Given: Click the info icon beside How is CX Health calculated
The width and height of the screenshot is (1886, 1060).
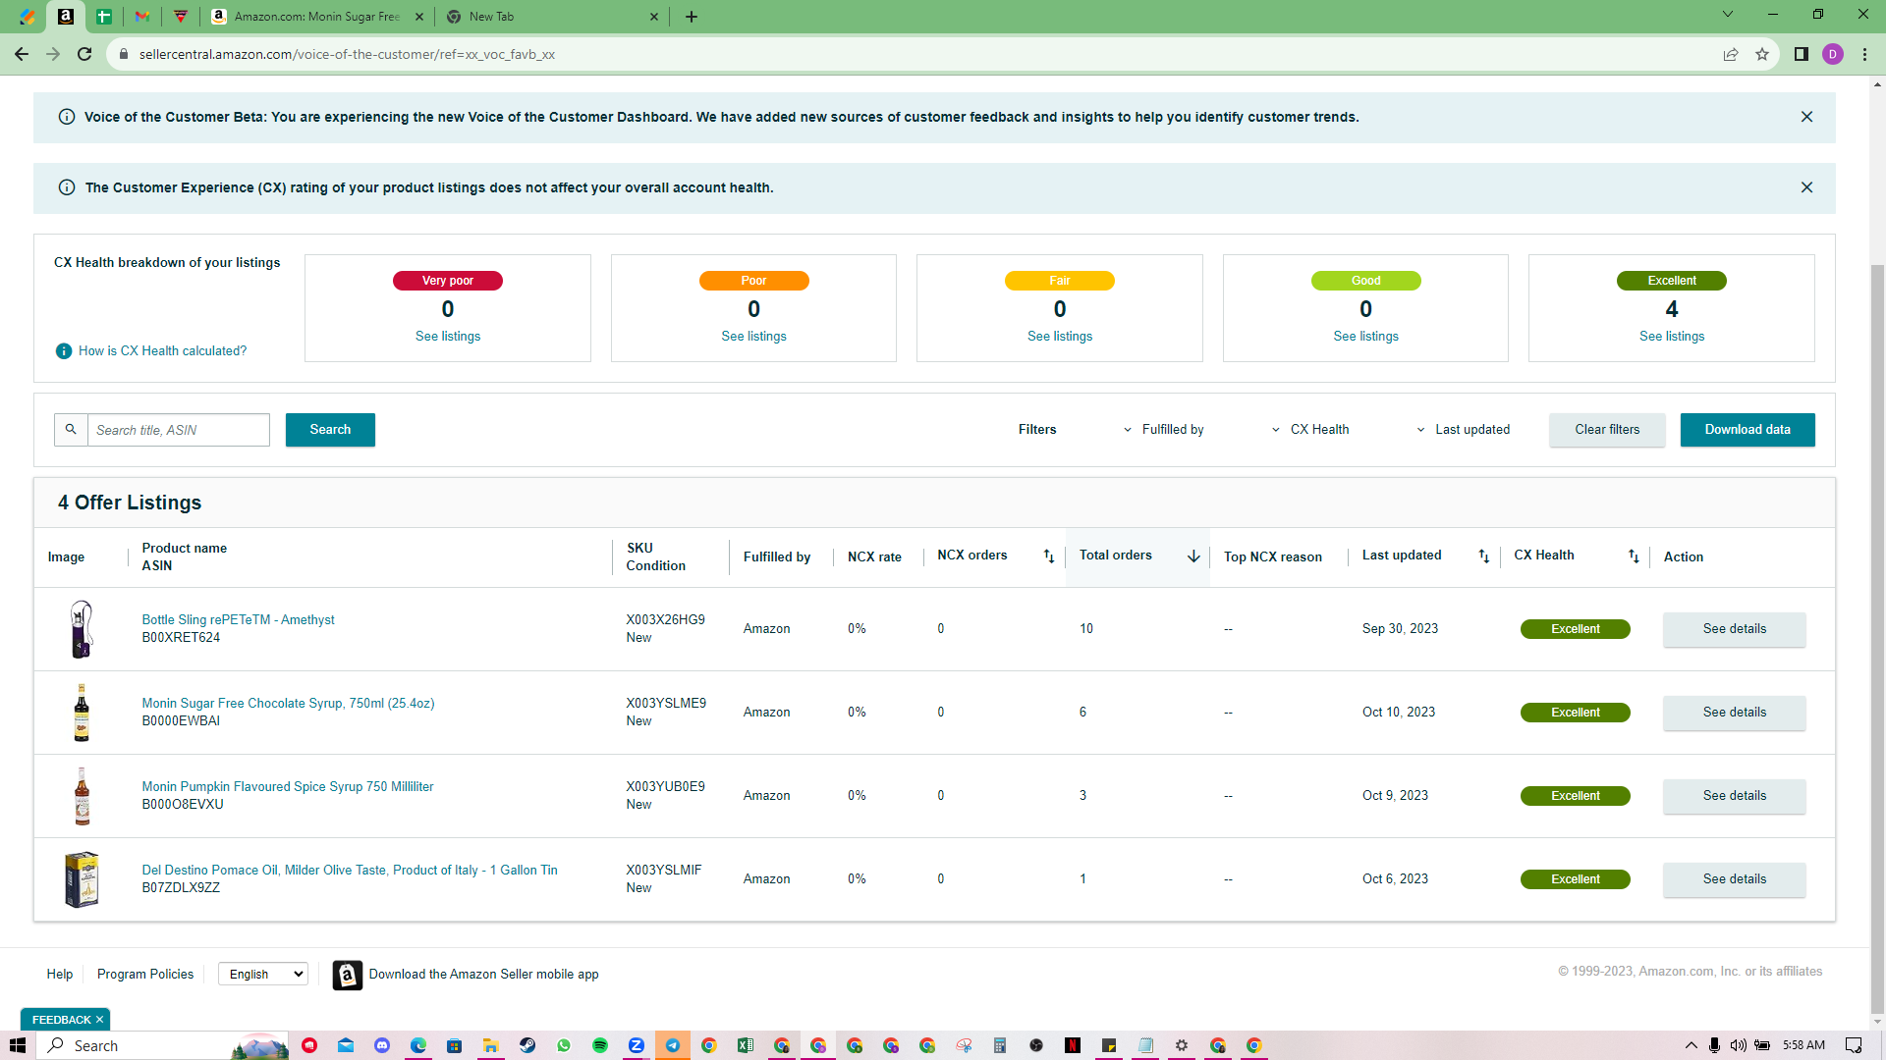Looking at the screenshot, I should click(64, 351).
